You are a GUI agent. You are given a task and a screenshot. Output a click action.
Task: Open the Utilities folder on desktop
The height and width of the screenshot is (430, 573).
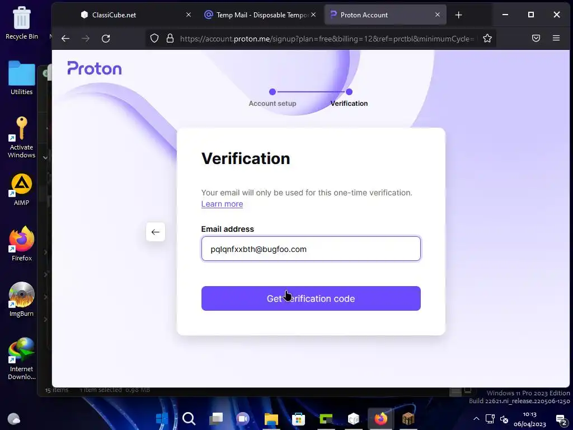pos(22,78)
